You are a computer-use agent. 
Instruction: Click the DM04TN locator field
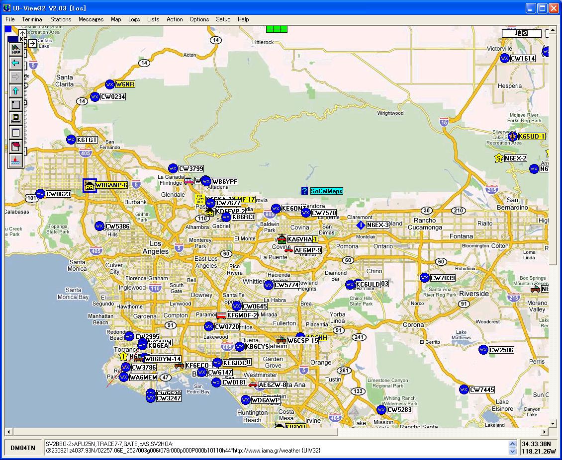click(23, 448)
